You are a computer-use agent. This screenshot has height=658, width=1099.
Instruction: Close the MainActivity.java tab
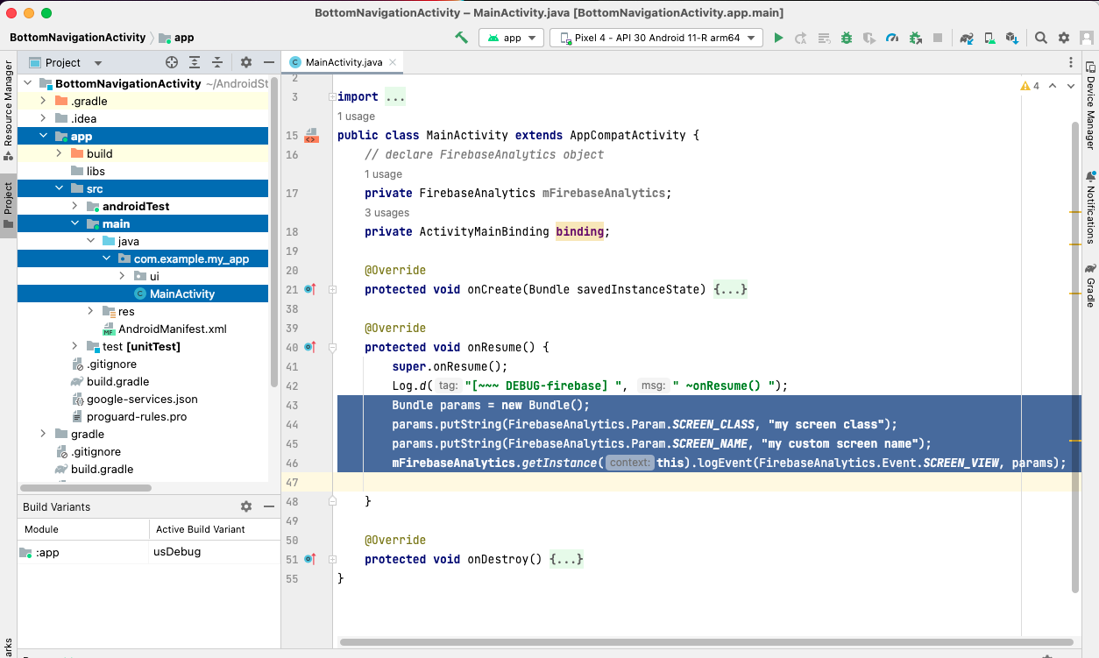tap(393, 62)
